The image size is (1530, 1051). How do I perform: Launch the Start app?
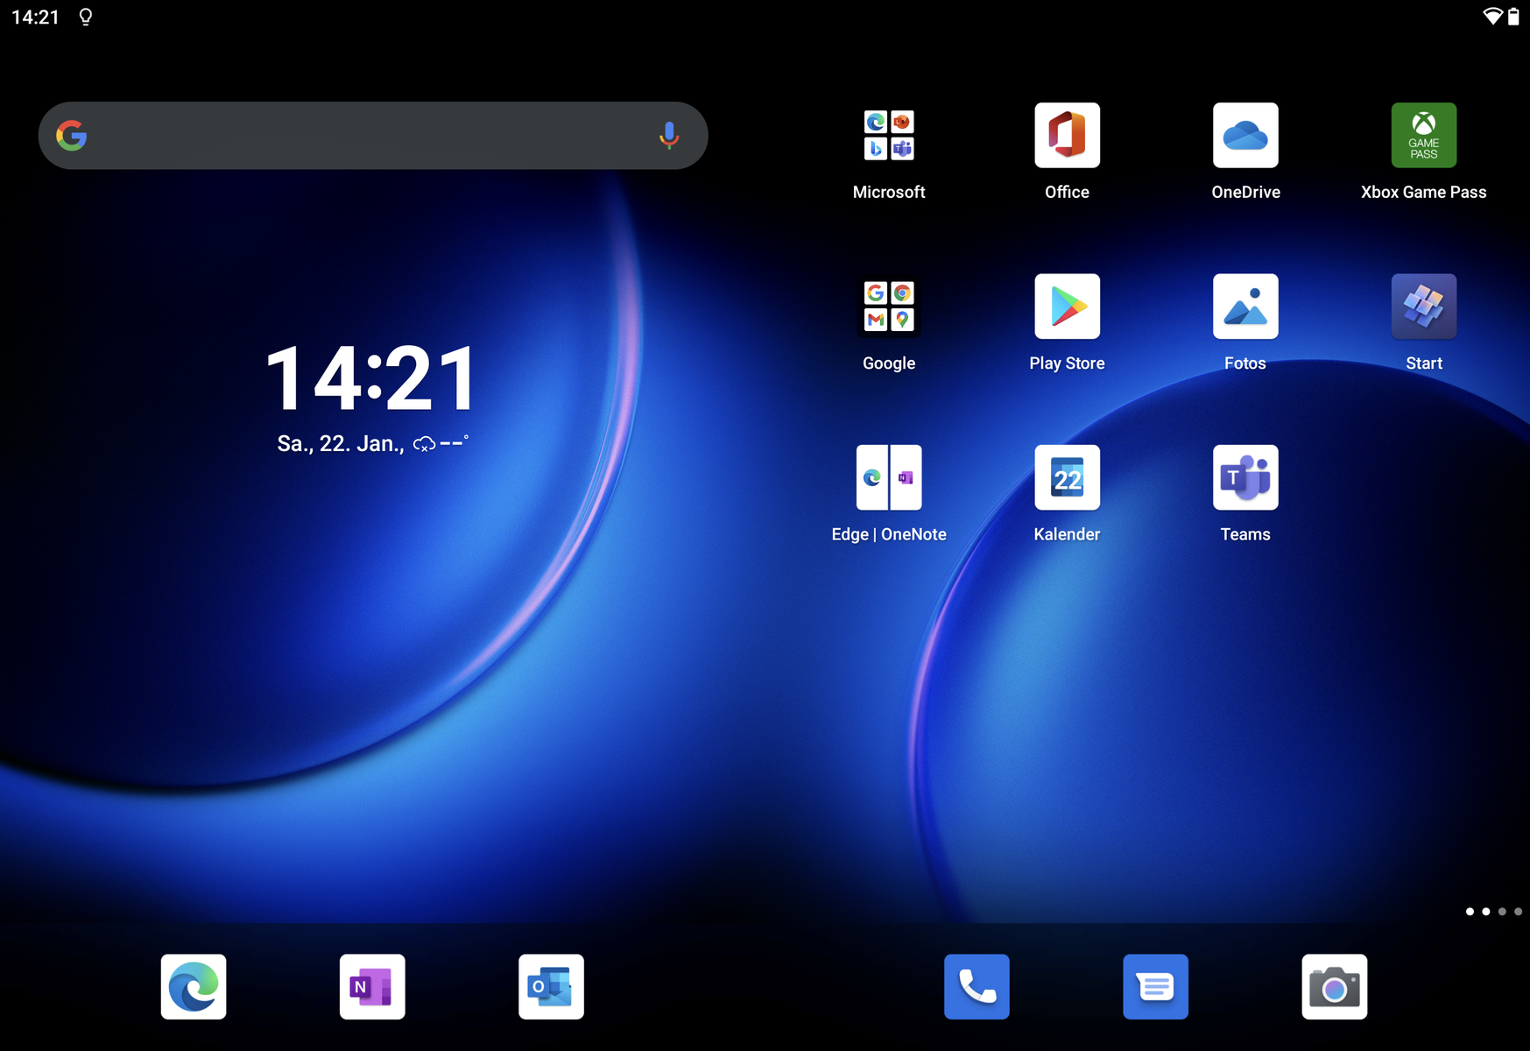click(1424, 307)
